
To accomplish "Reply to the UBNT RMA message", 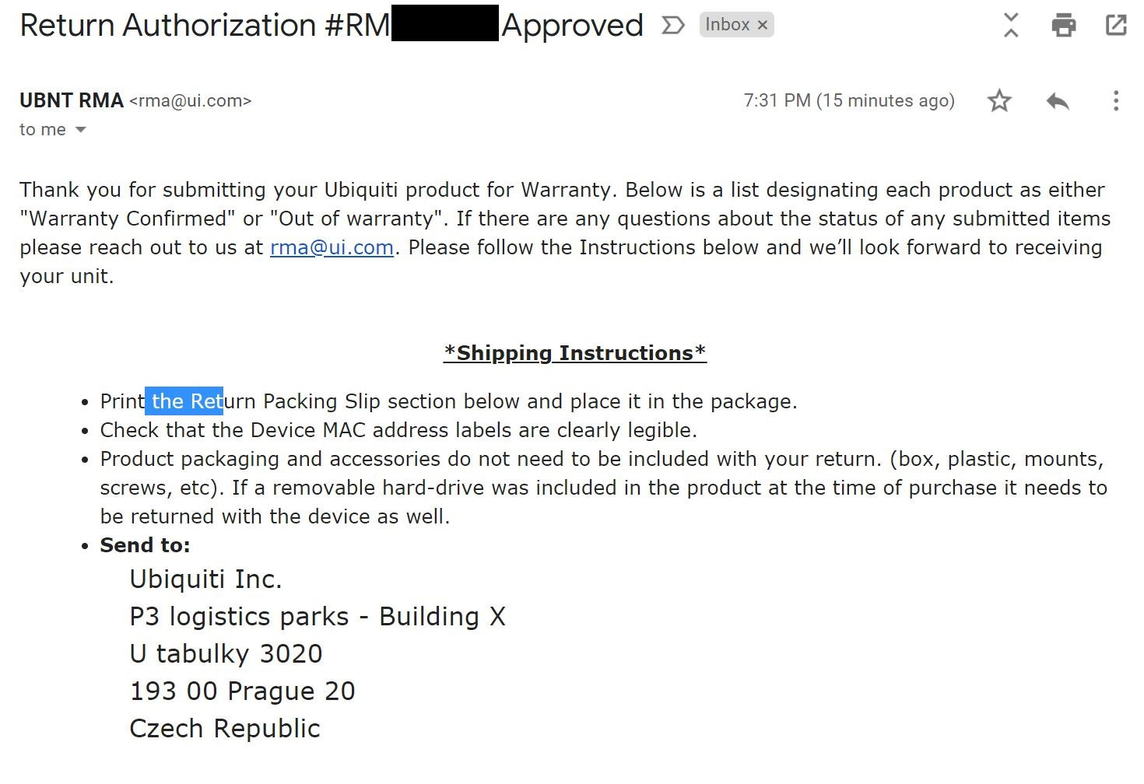I will [1058, 101].
